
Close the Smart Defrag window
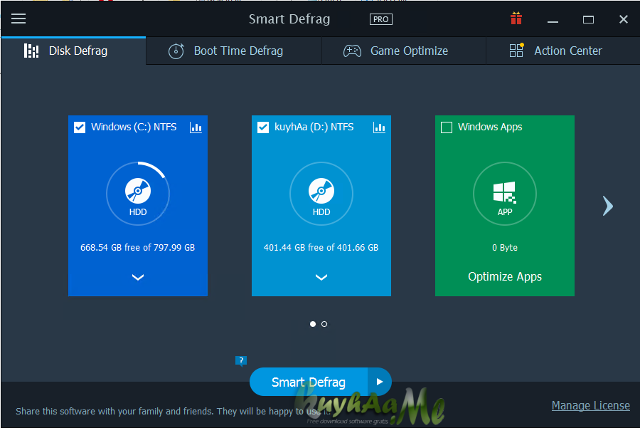(623, 19)
